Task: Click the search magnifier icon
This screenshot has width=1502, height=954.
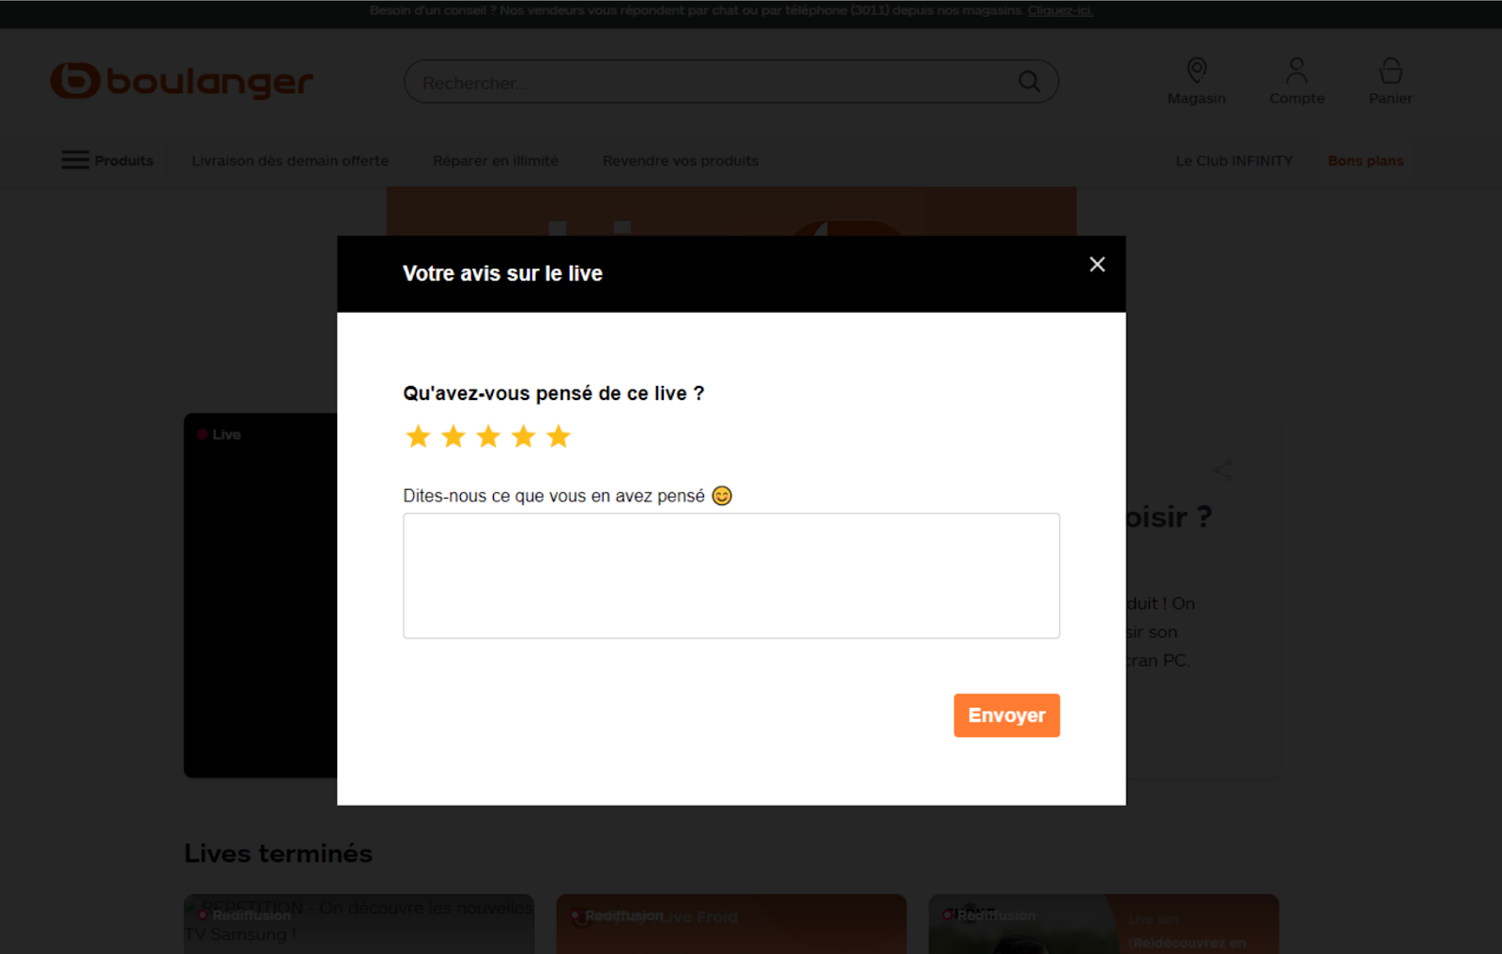Action: tap(1030, 82)
